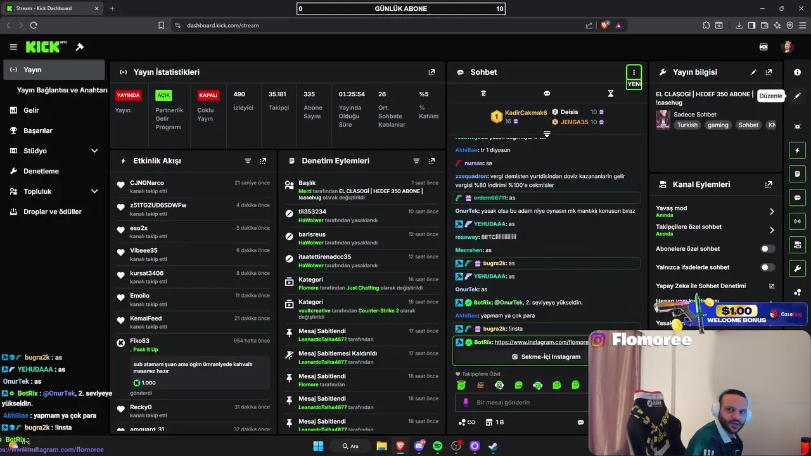
Task: Click the CJNGNarco follow event
Action: click(193, 187)
